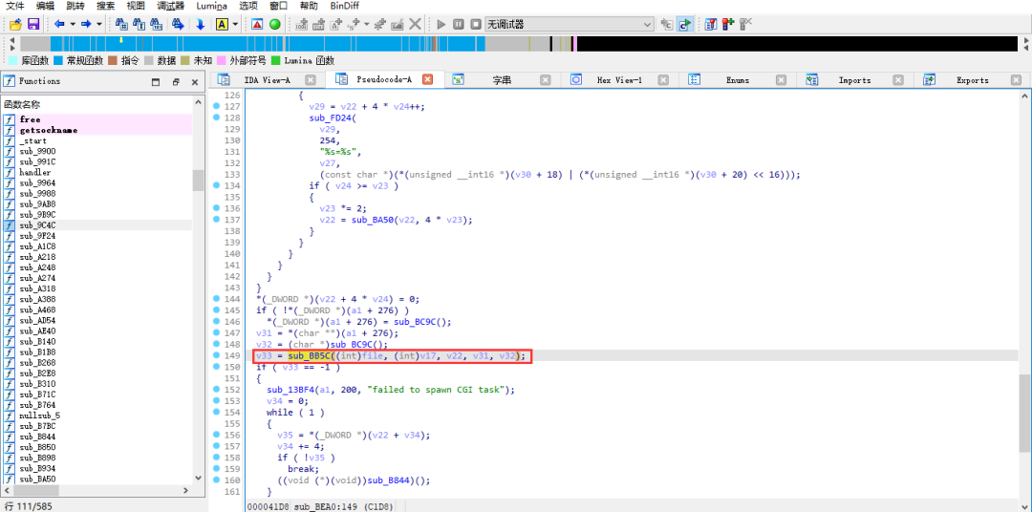The width and height of the screenshot is (1032, 512).
Task: Open the breakpoint list icon
Action: coord(711,24)
